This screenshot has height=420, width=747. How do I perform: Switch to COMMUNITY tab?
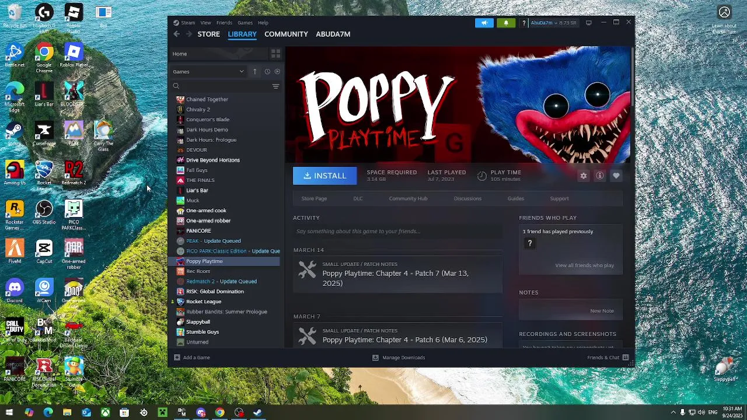(286, 34)
